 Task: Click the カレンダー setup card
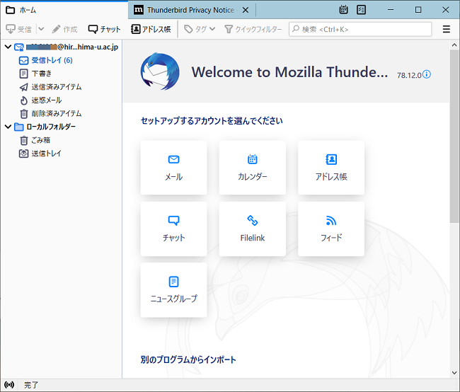coord(253,168)
